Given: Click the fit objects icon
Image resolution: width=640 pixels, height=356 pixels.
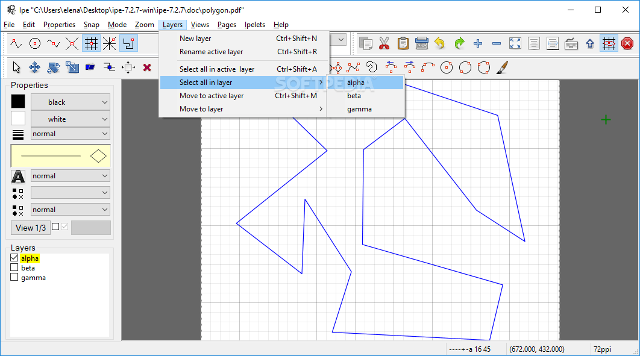Looking at the screenshot, I should click(x=534, y=43).
